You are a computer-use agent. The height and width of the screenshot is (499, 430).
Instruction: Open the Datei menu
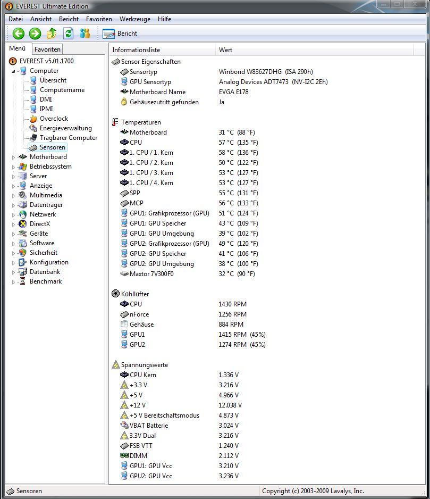[x=15, y=19]
